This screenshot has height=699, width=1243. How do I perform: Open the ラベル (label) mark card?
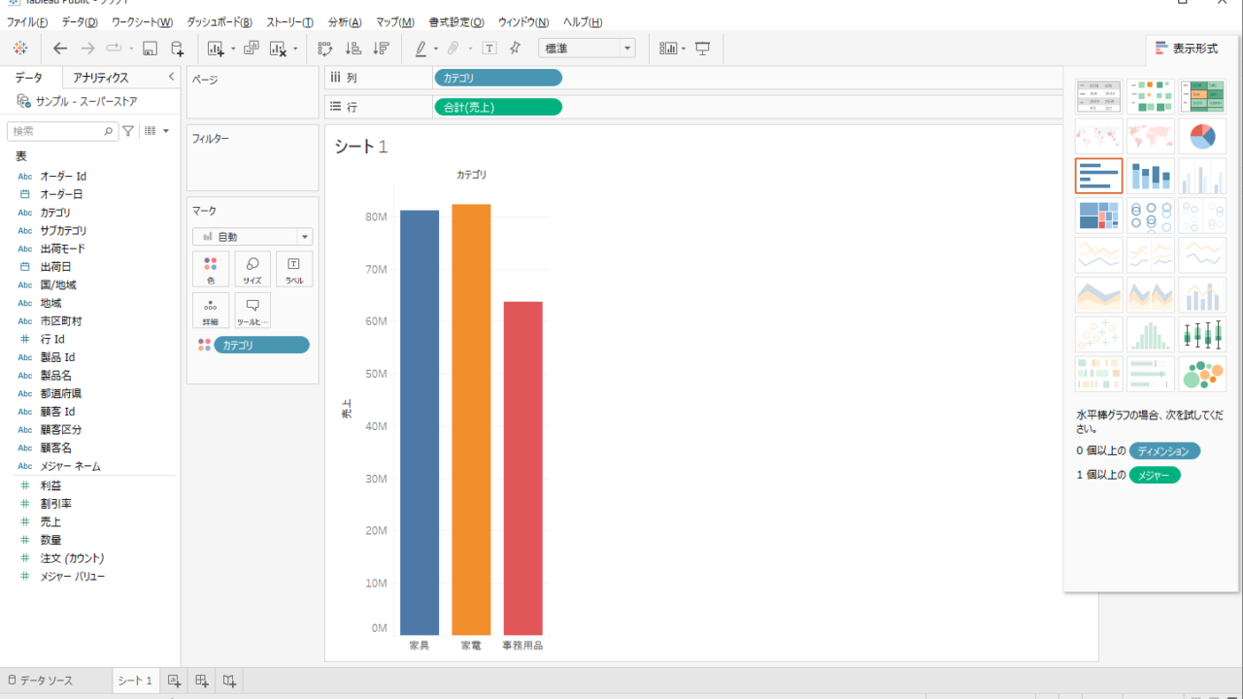(294, 269)
